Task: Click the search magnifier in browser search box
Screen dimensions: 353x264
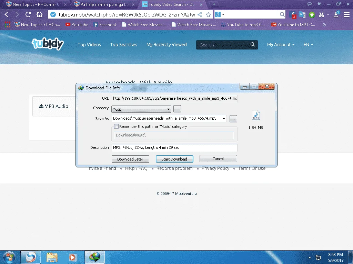Action: point(282,14)
